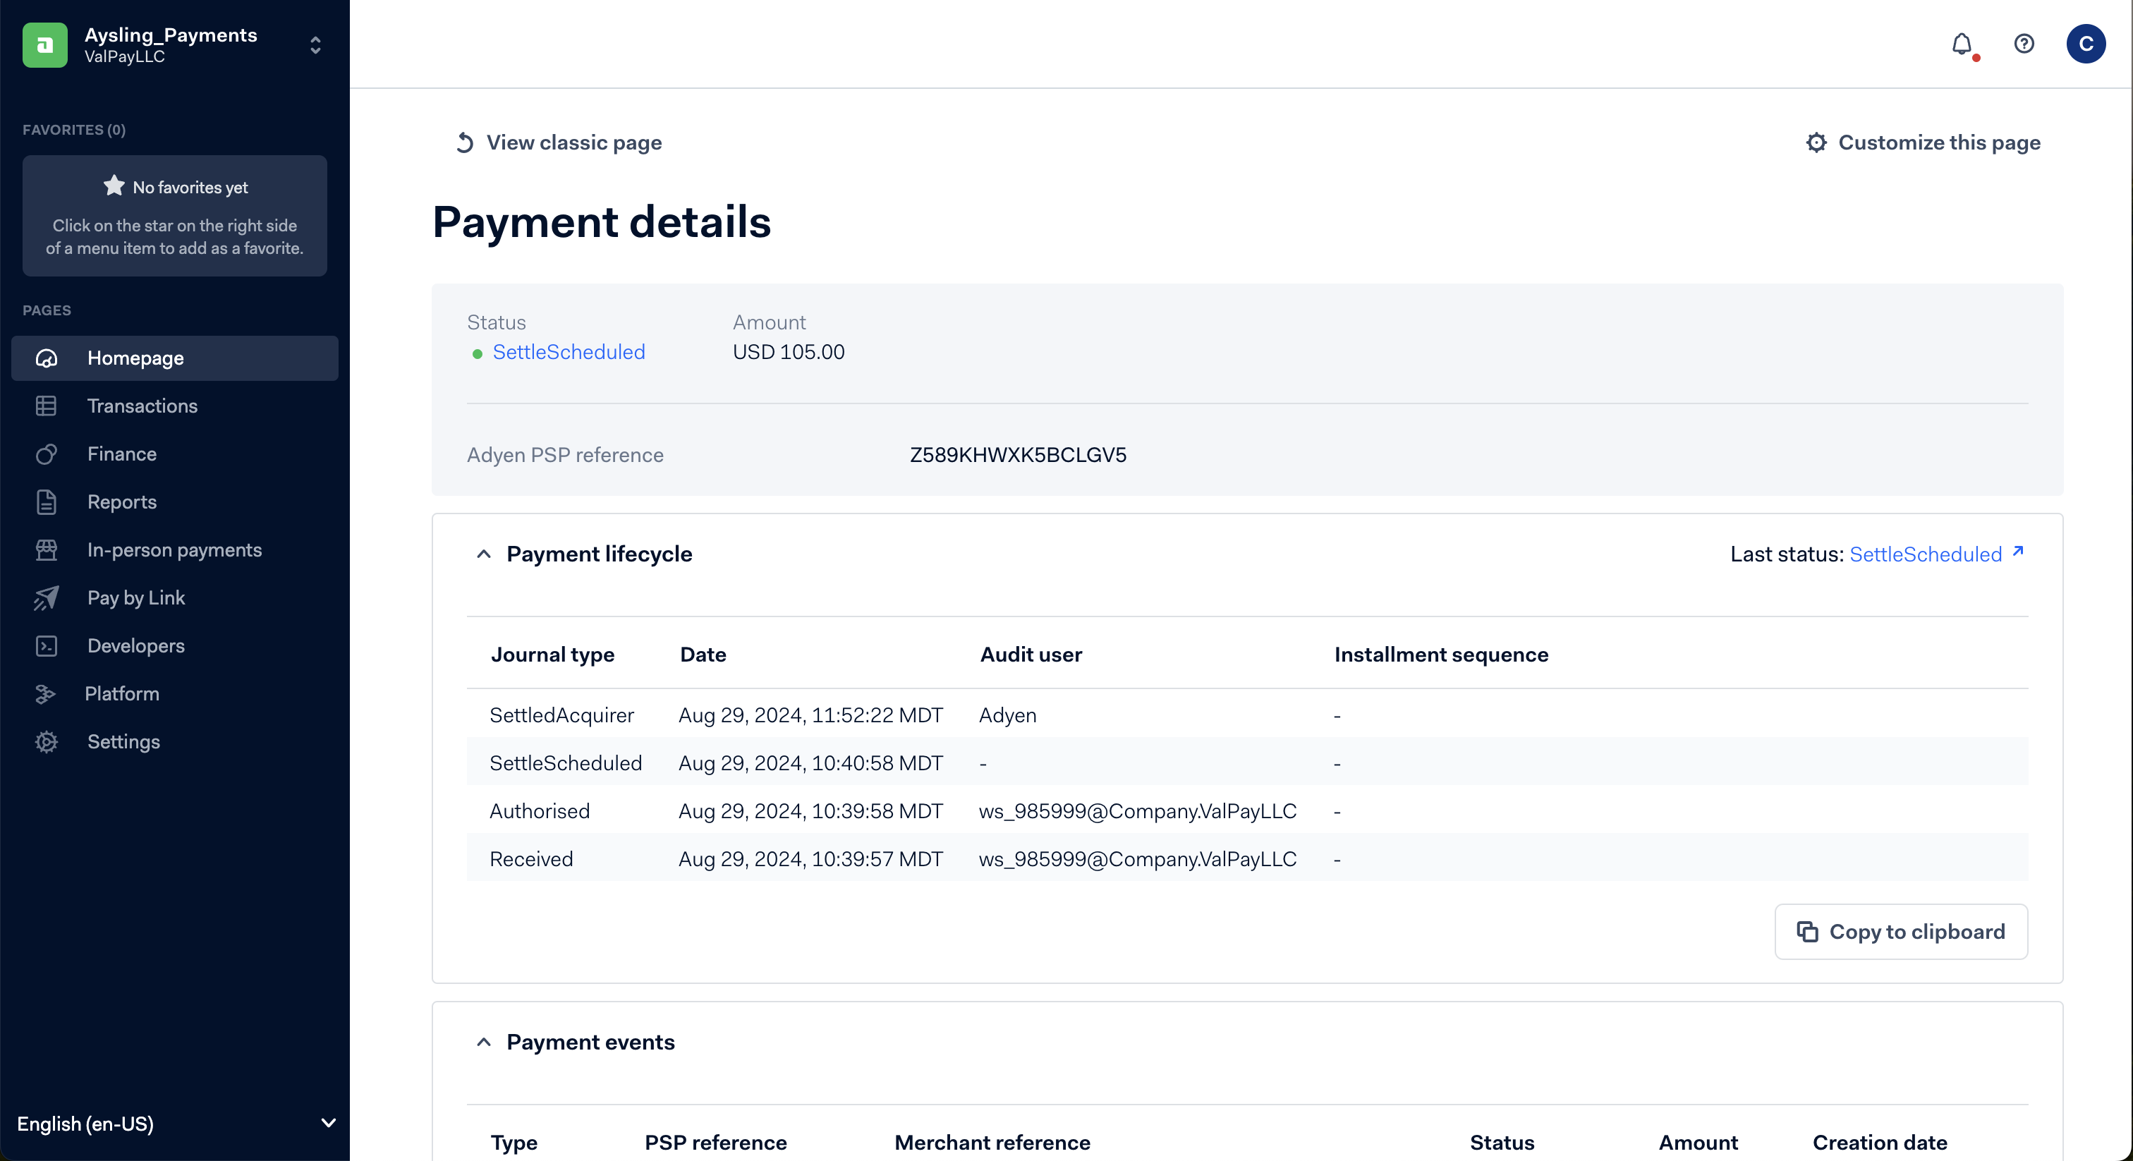Click Copy to clipboard button
Image resolution: width=2133 pixels, height=1161 pixels.
click(x=1900, y=932)
